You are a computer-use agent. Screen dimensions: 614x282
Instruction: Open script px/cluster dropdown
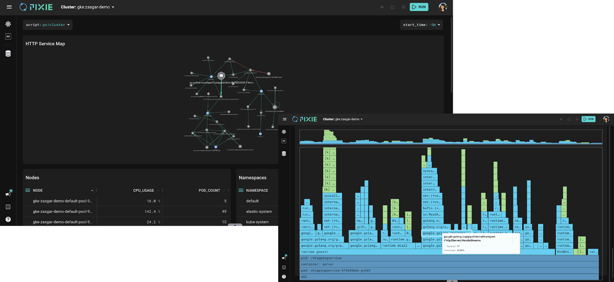click(x=48, y=25)
